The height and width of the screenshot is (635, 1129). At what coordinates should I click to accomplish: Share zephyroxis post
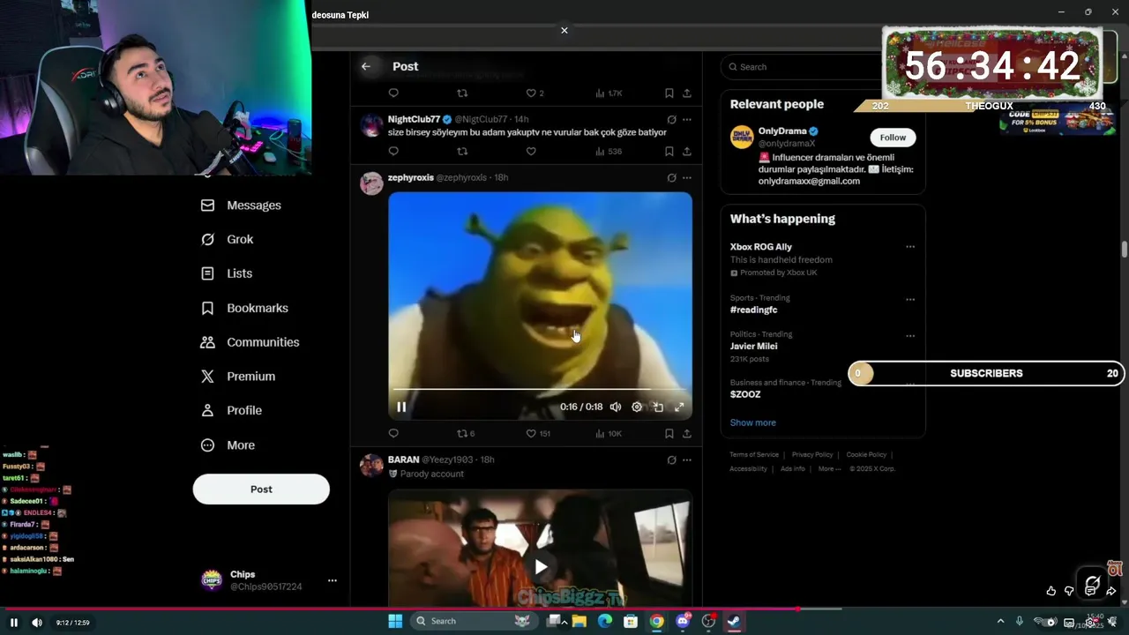click(687, 434)
